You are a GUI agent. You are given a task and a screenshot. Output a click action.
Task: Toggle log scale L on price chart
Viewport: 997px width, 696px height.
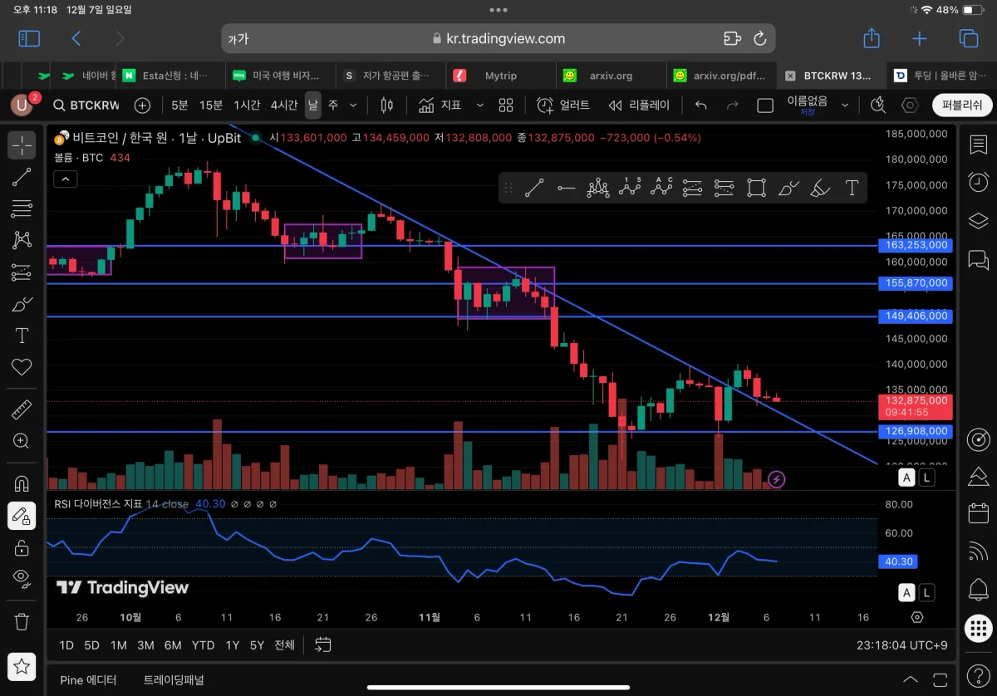click(926, 477)
